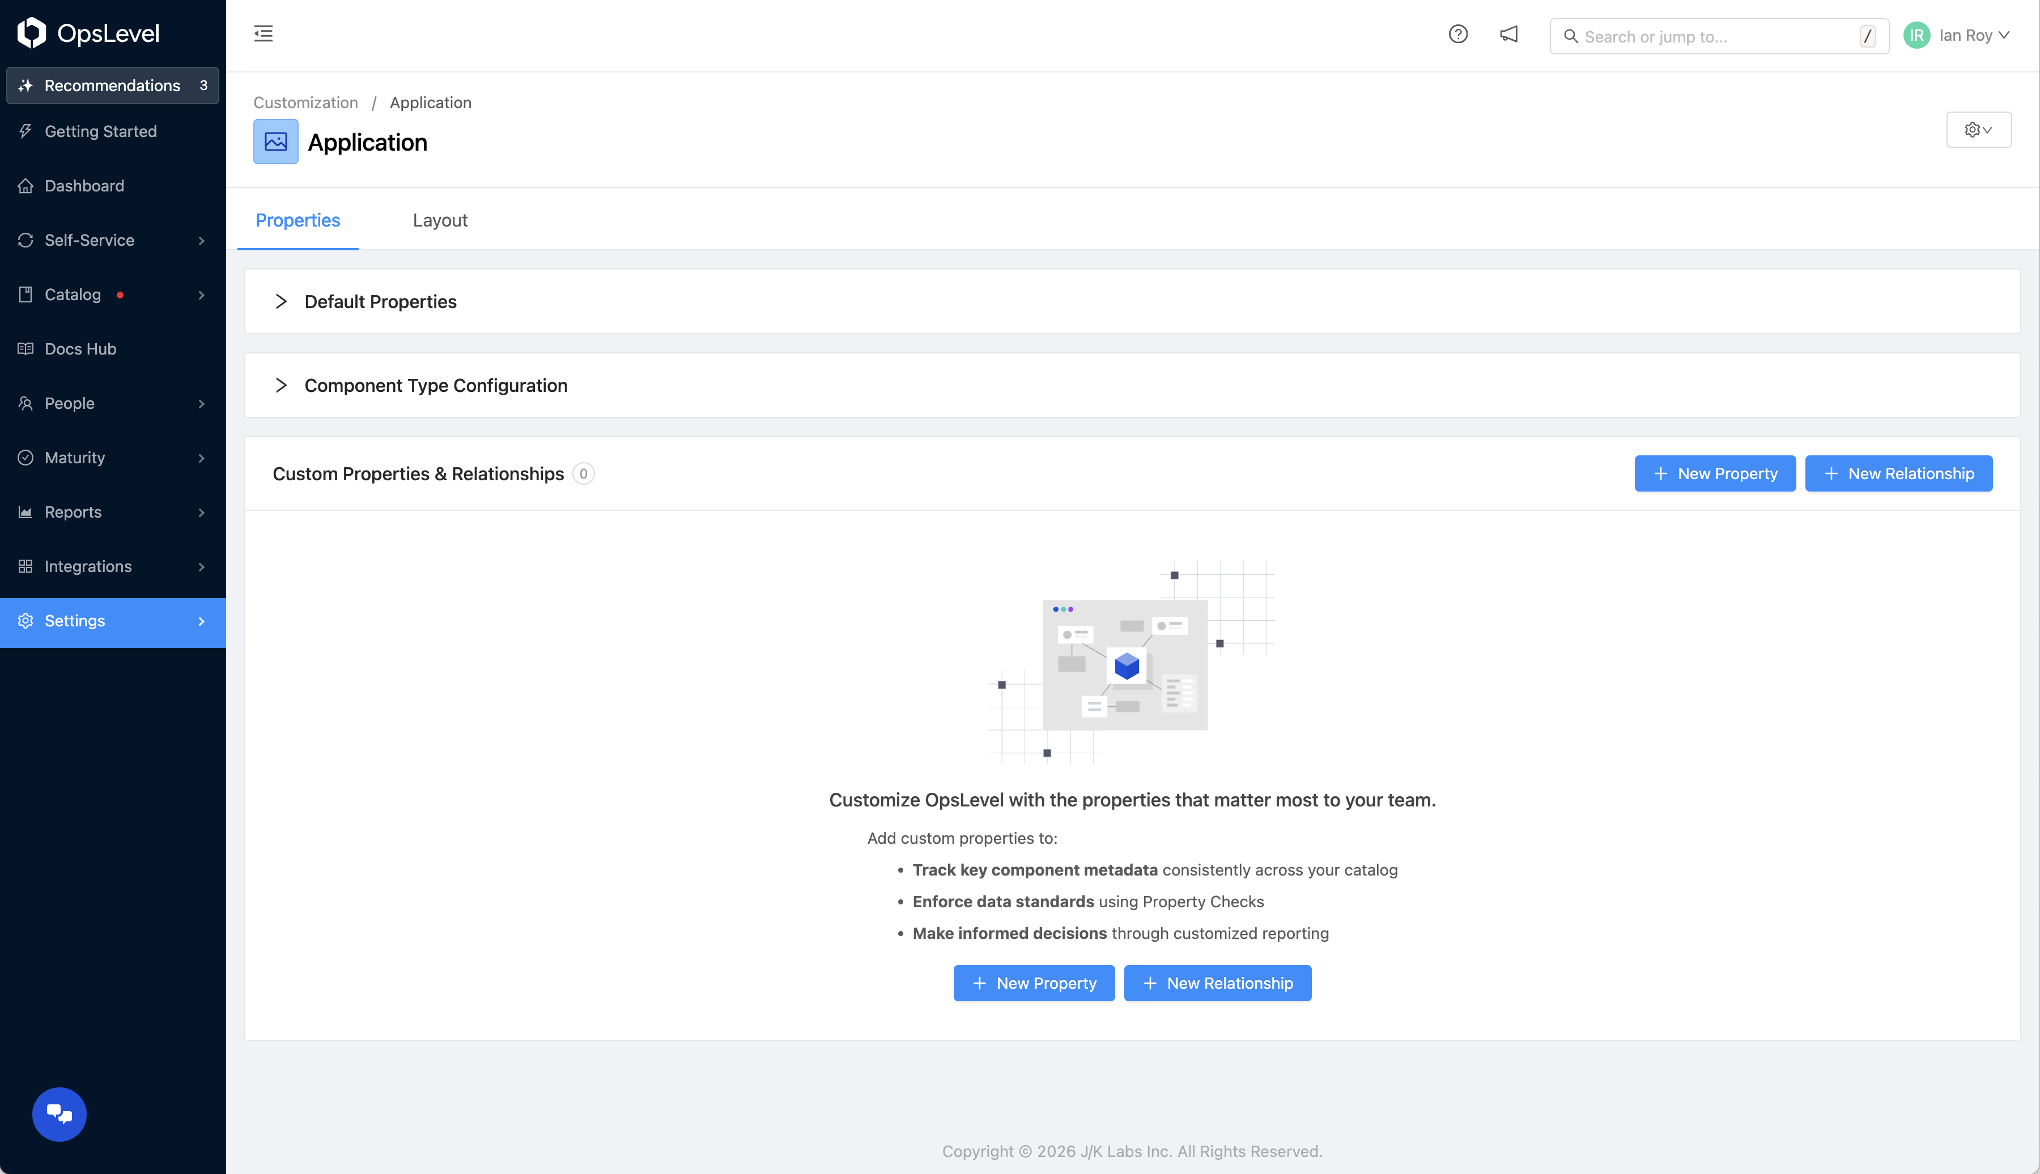Click the 0 count badge beside Custom Properties

583,474
